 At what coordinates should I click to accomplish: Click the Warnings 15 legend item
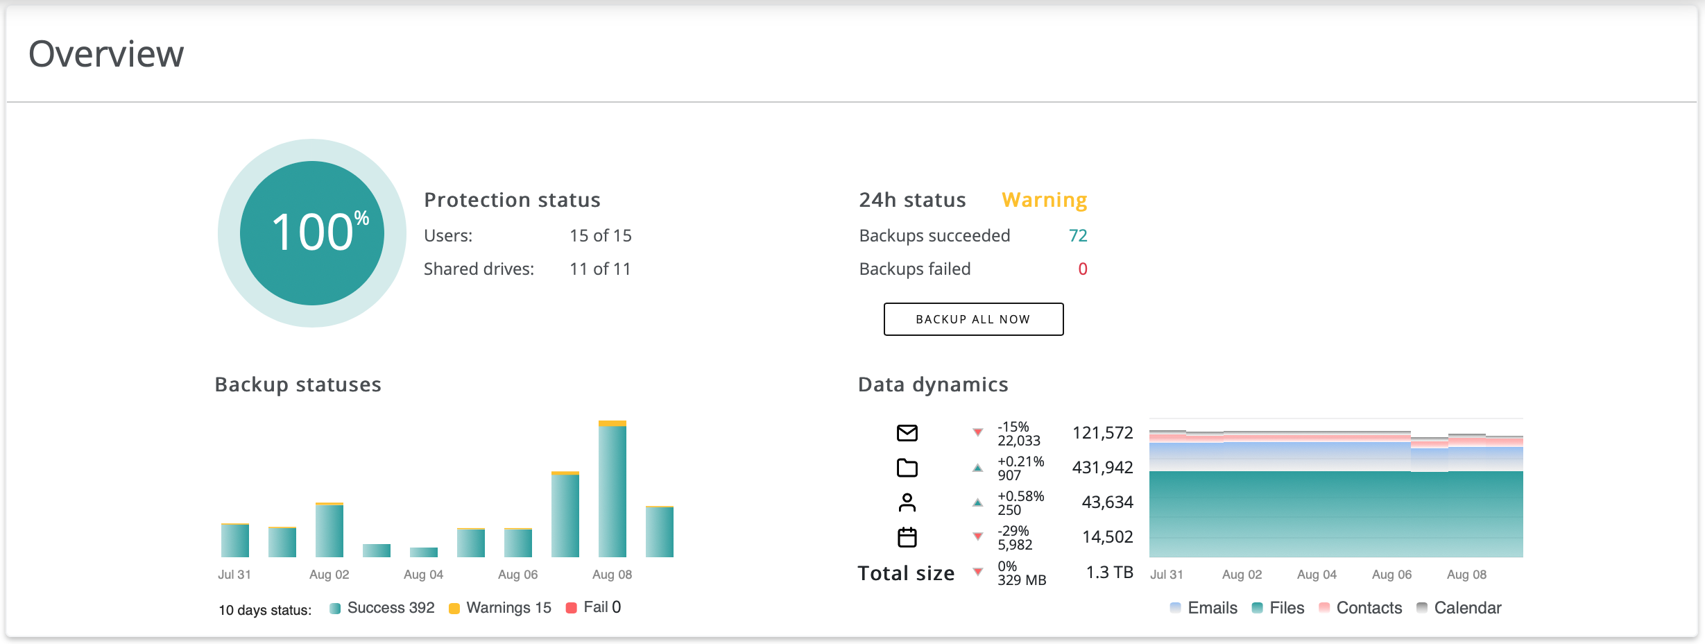pos(500,608)
